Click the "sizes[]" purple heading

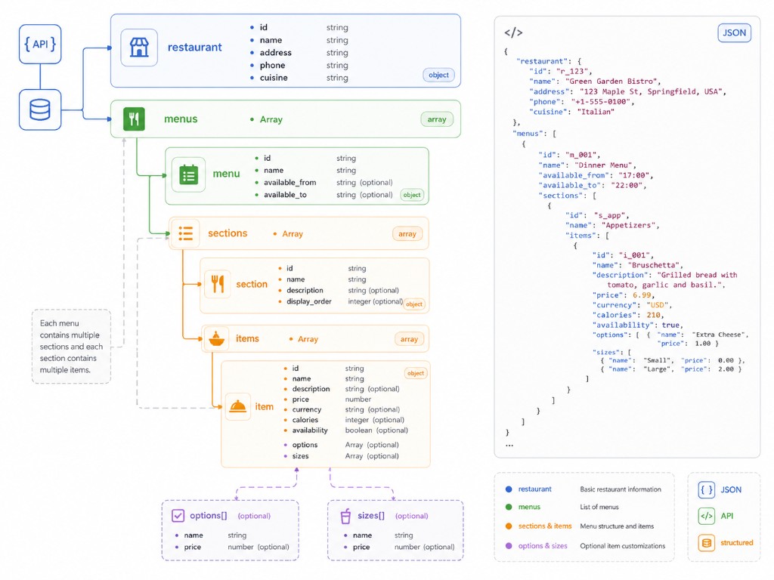click(x=370, y=515)
